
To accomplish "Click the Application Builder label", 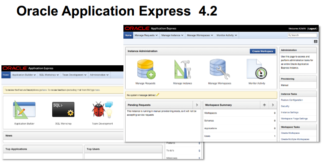I will (x=24, y=124).
